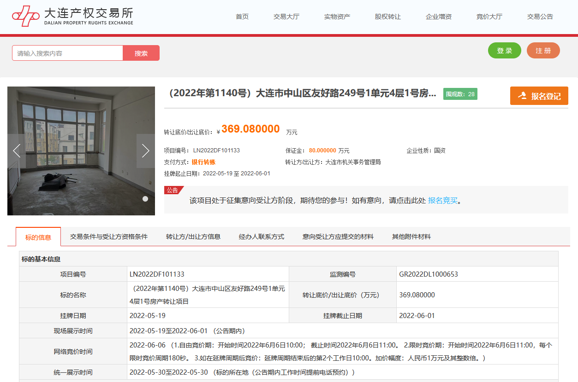Screen dimensions: 578x382
Task: Click the carousel dot indicator below the photo
Action: [x=145, y=199]
